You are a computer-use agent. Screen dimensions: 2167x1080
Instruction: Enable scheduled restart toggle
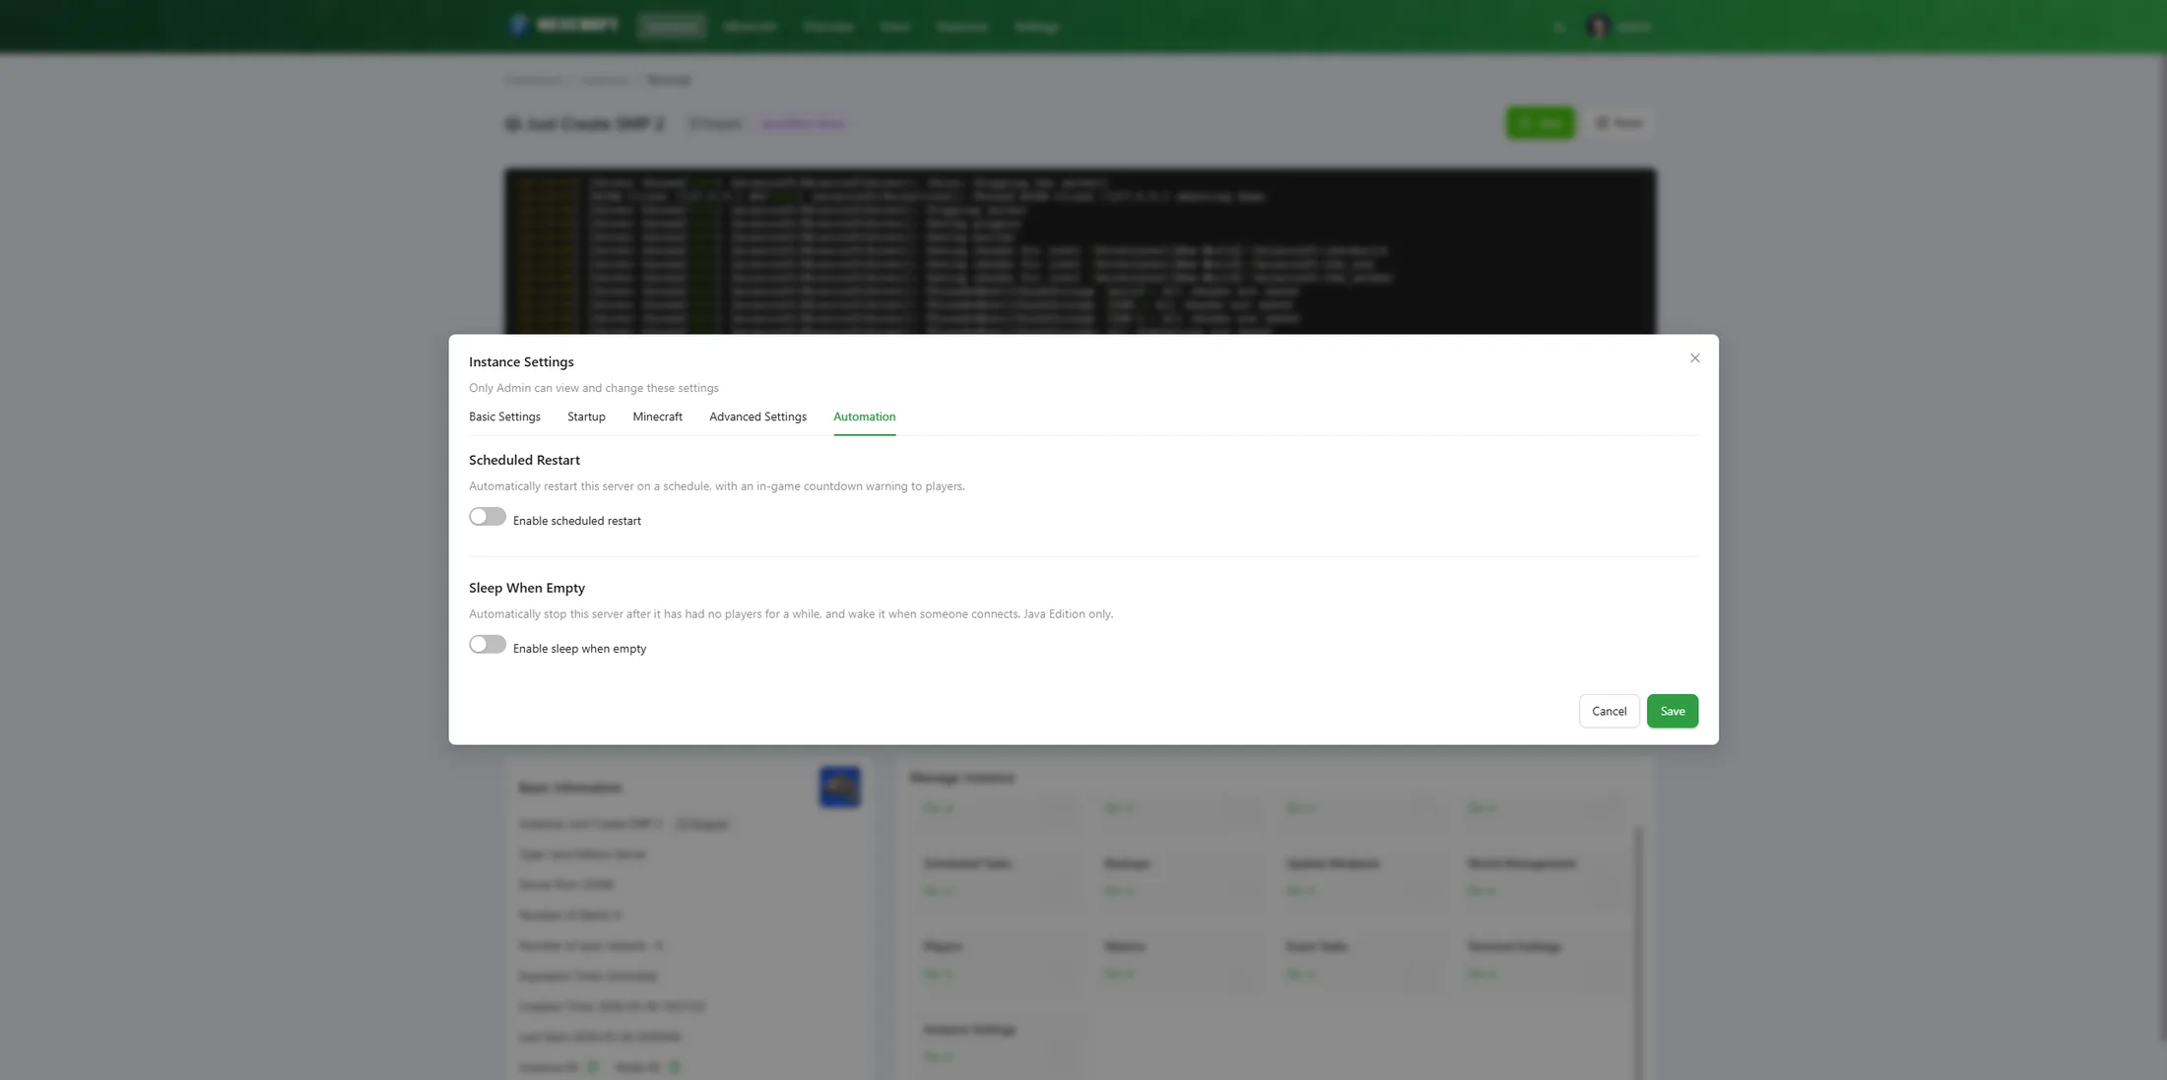click(488, 517)
